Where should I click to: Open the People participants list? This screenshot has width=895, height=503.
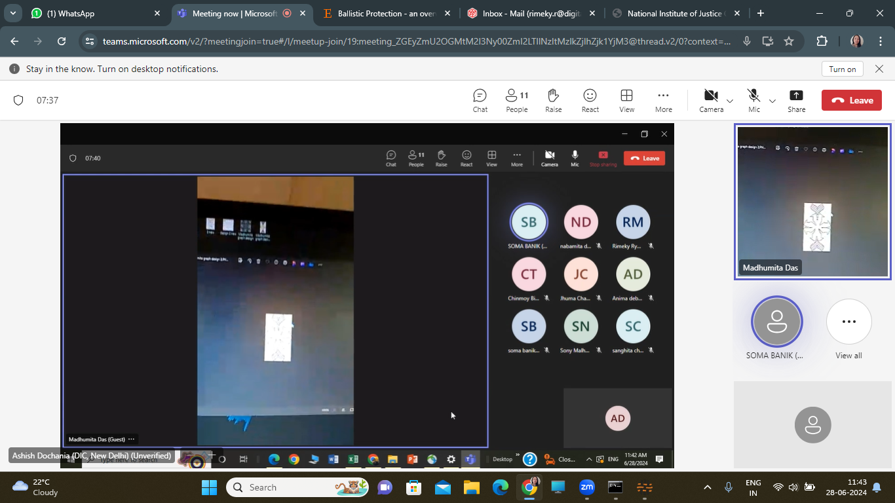(x=517, y=101)
